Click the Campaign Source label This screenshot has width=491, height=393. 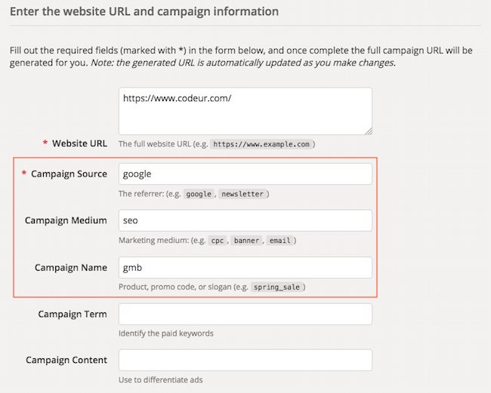pos(69,173)
